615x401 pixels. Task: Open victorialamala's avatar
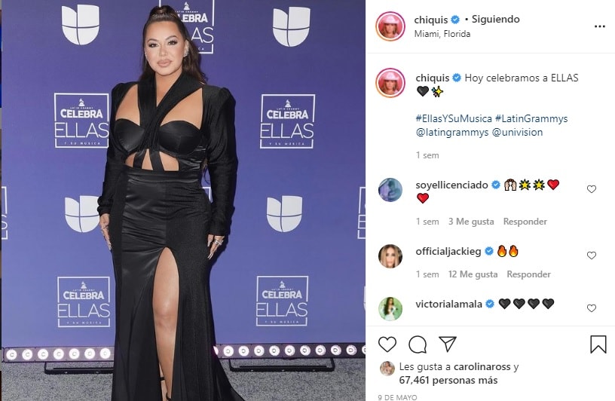tap(390, 309)
